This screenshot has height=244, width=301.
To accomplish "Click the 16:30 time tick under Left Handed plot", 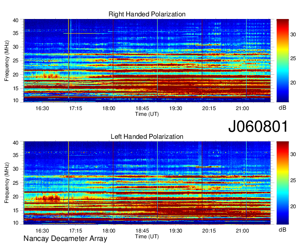I will pyautogui.click(x=42, y=231).
